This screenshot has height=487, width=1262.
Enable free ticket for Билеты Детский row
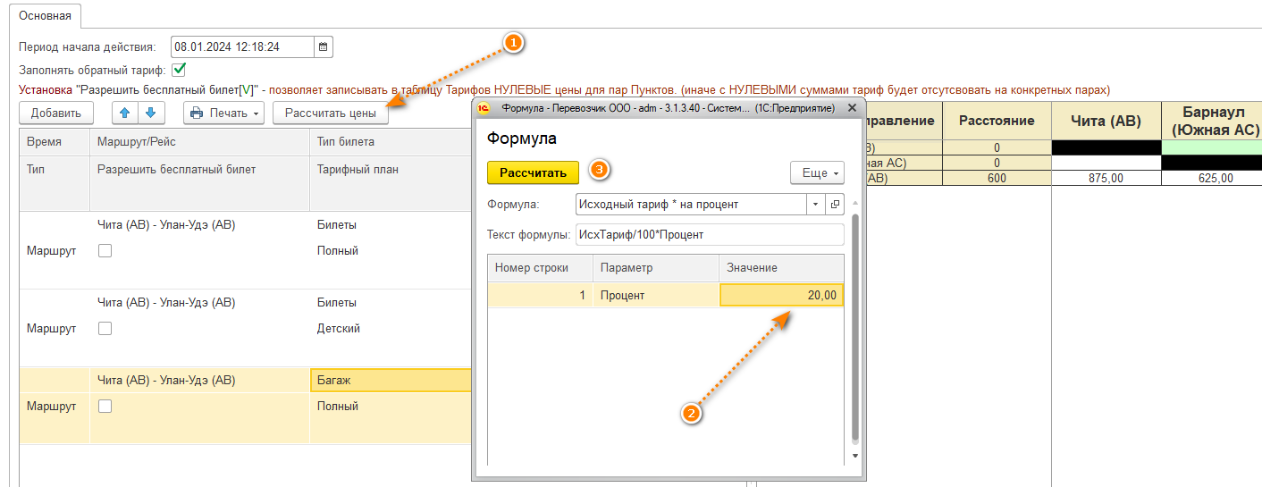point(105,329)
